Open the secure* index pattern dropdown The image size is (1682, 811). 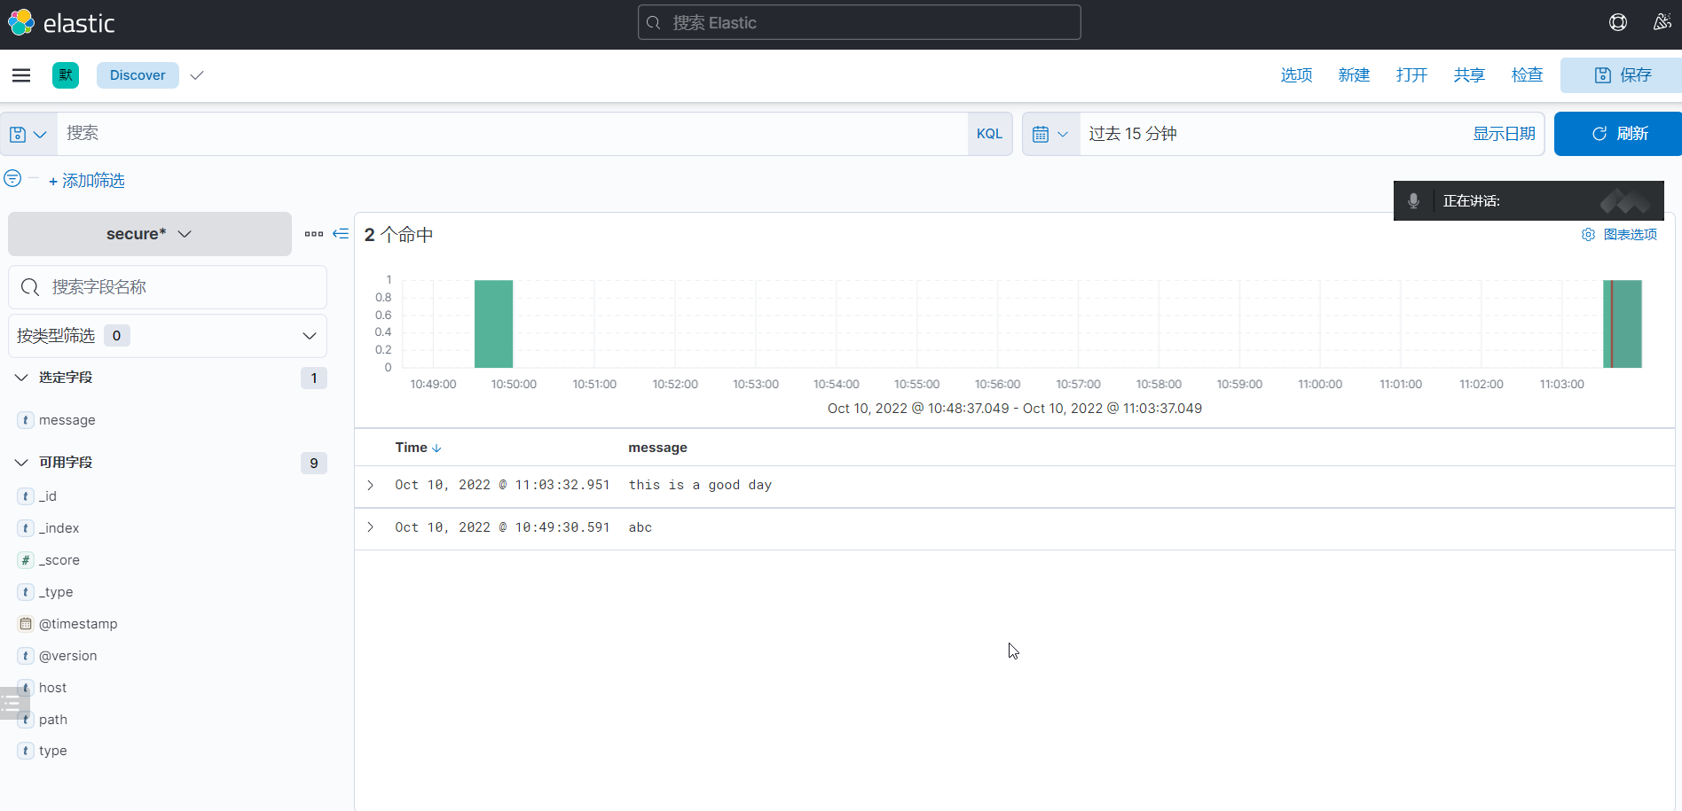pyautogui.click(x=150, y=234)
